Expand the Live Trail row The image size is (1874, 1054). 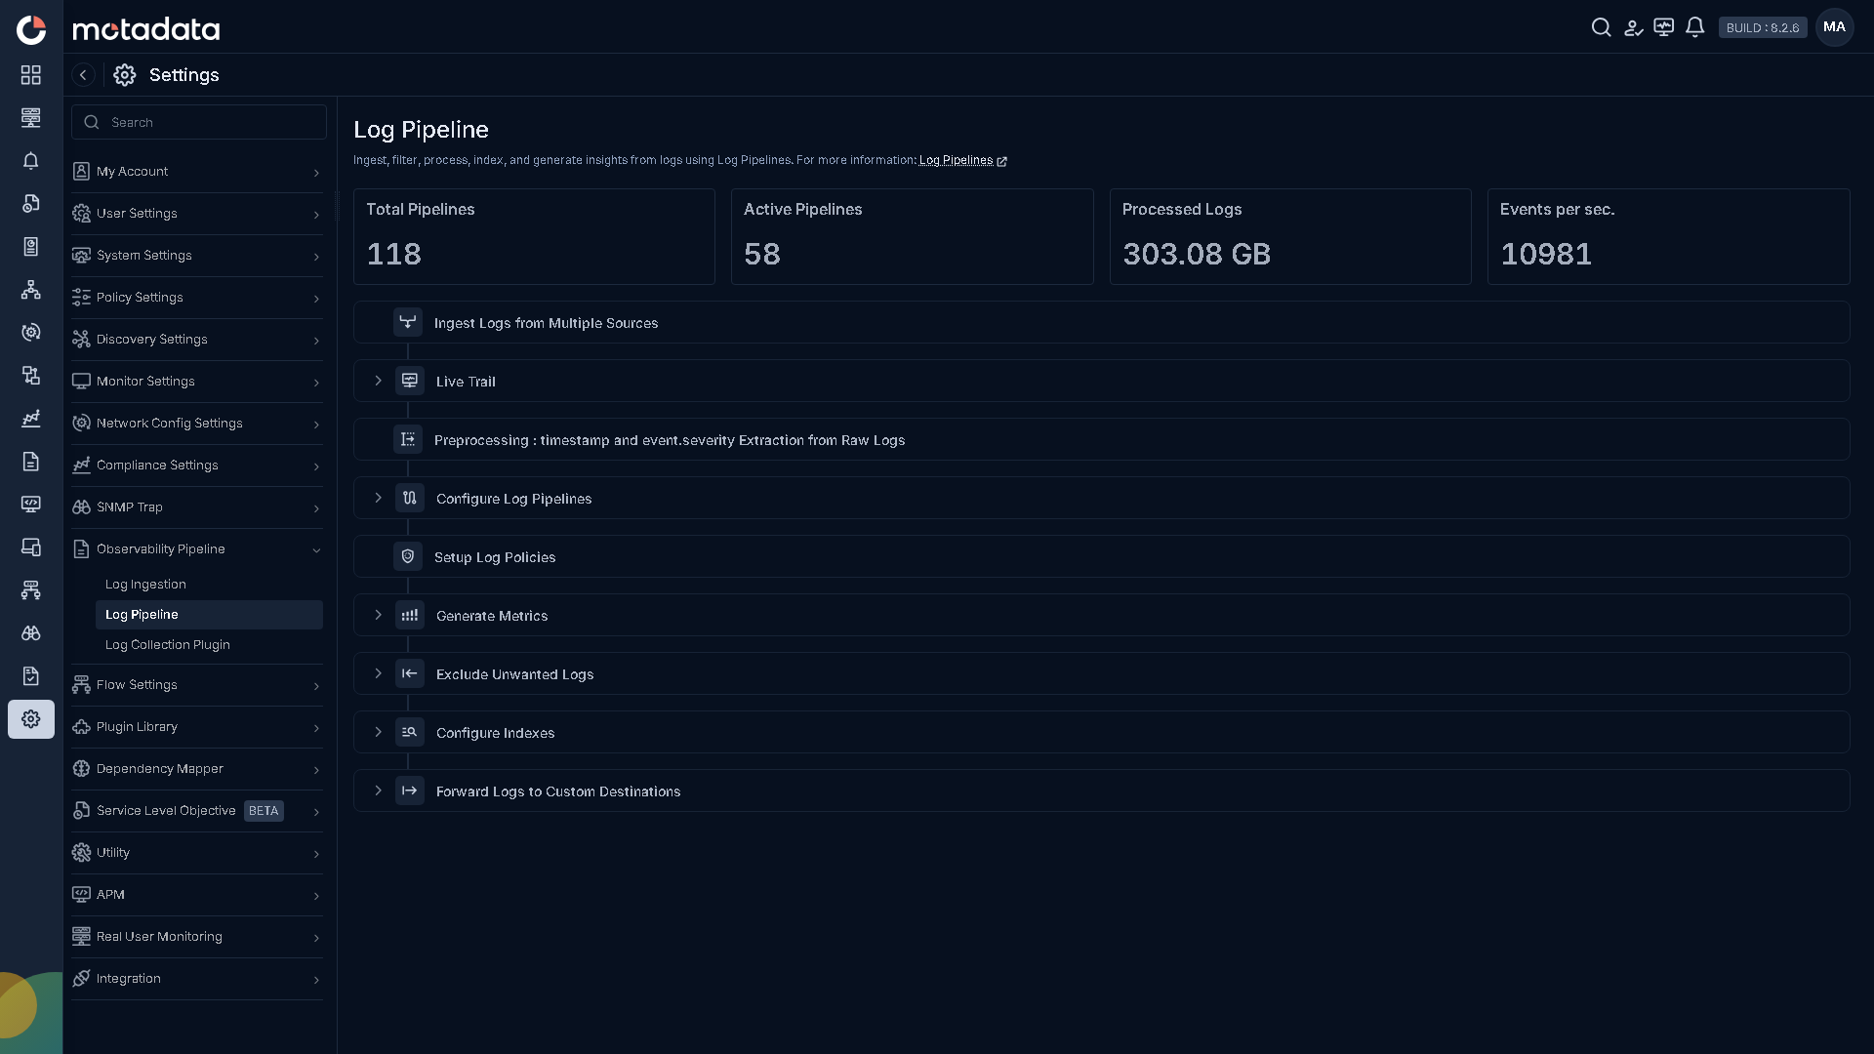click(379, 381)
